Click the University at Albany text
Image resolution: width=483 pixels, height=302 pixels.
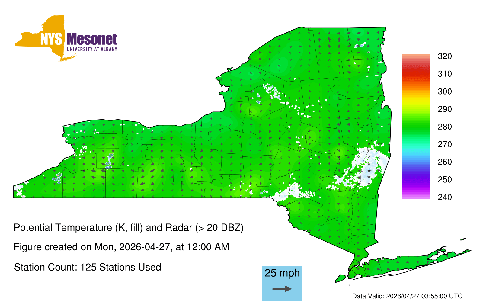(92, 49)
